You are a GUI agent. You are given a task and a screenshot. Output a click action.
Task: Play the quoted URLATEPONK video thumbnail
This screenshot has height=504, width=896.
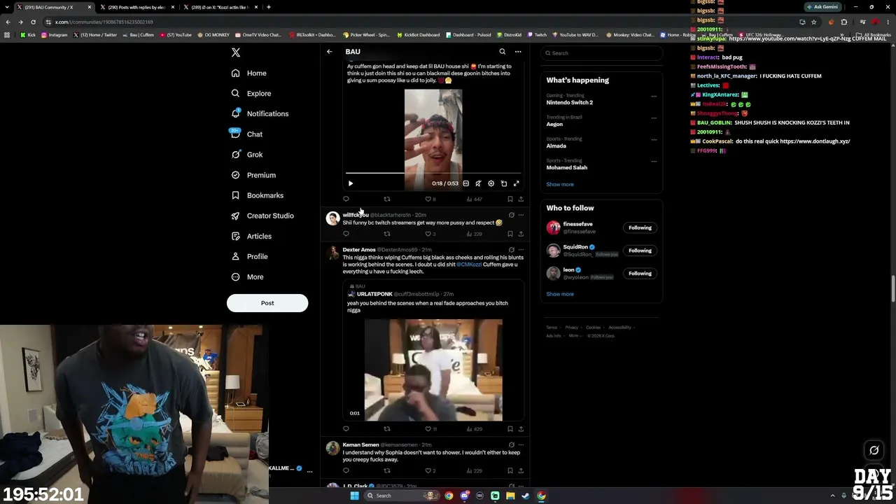(x=433, y=370)
